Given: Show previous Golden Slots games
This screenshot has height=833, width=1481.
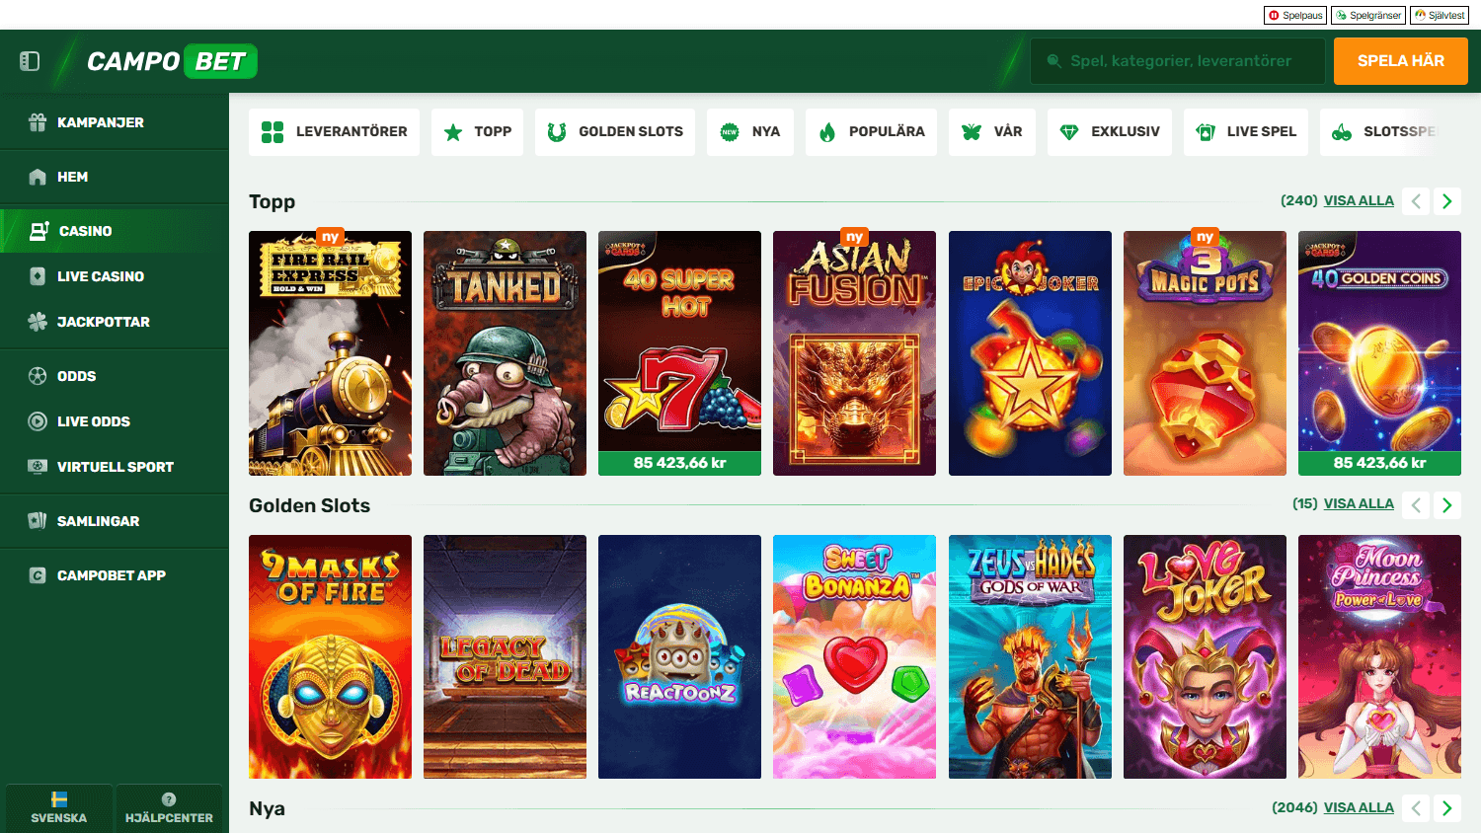Looking at the screenshot, I should coord(1416,505).
